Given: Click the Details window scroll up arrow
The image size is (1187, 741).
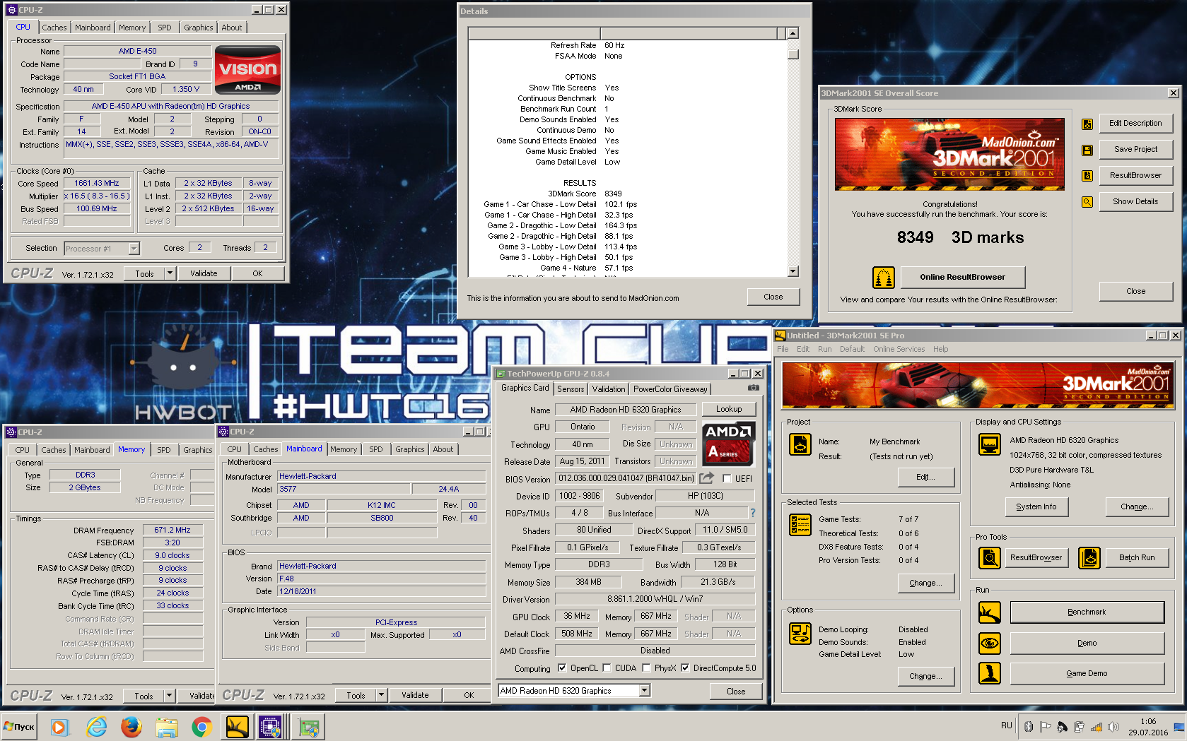Looking at the screenshot, I should pyautogui.click(x=793, y=33).
